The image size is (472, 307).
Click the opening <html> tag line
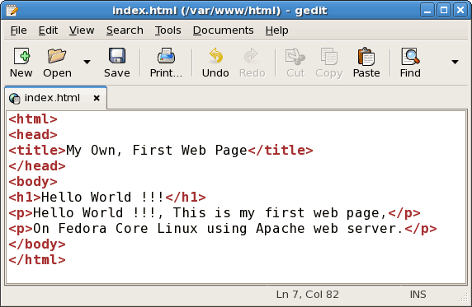pos(33,119)
